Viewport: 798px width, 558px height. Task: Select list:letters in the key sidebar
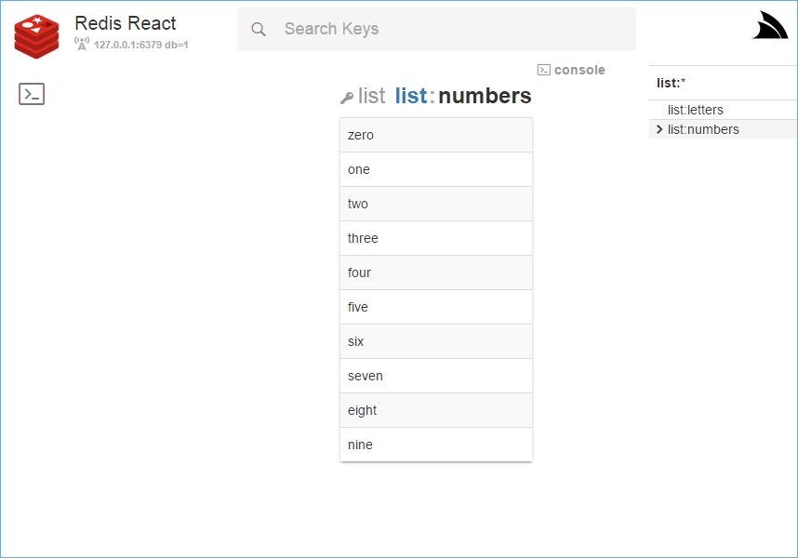click(x=695, y=110)
